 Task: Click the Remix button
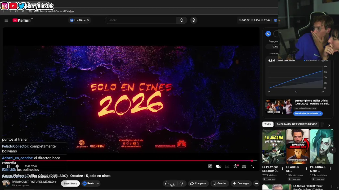[89, 183]
